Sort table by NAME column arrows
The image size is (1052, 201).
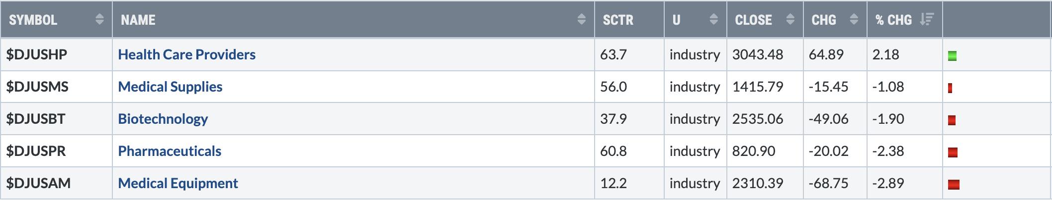point(581,19)
